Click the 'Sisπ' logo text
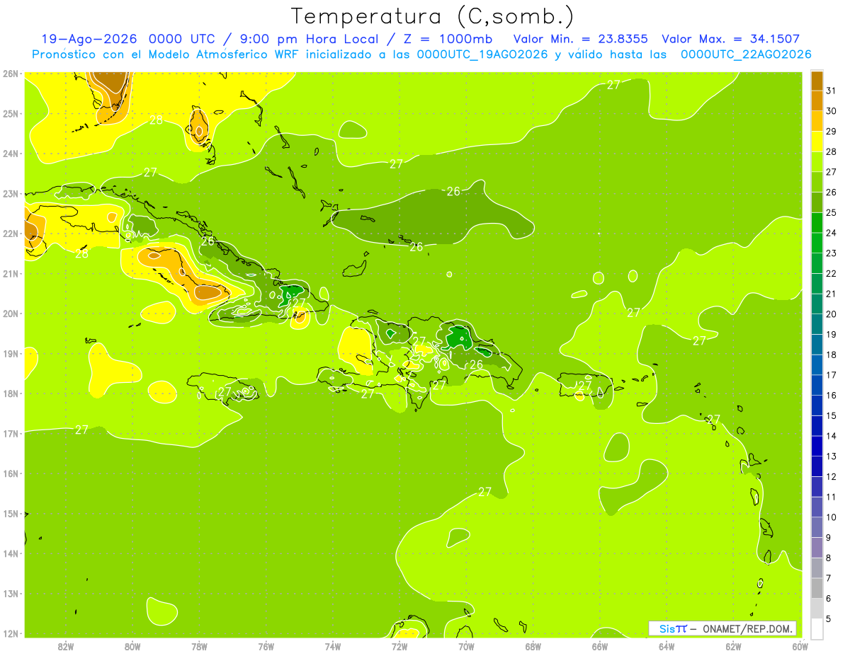This screenshot has height=656, width=850. [672, 628]
